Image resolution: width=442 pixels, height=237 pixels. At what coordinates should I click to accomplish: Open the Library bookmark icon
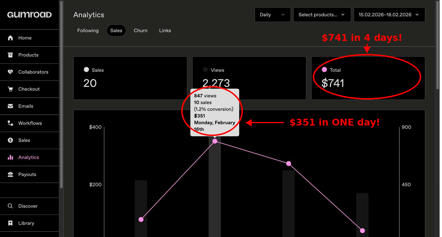click(11, 223)
